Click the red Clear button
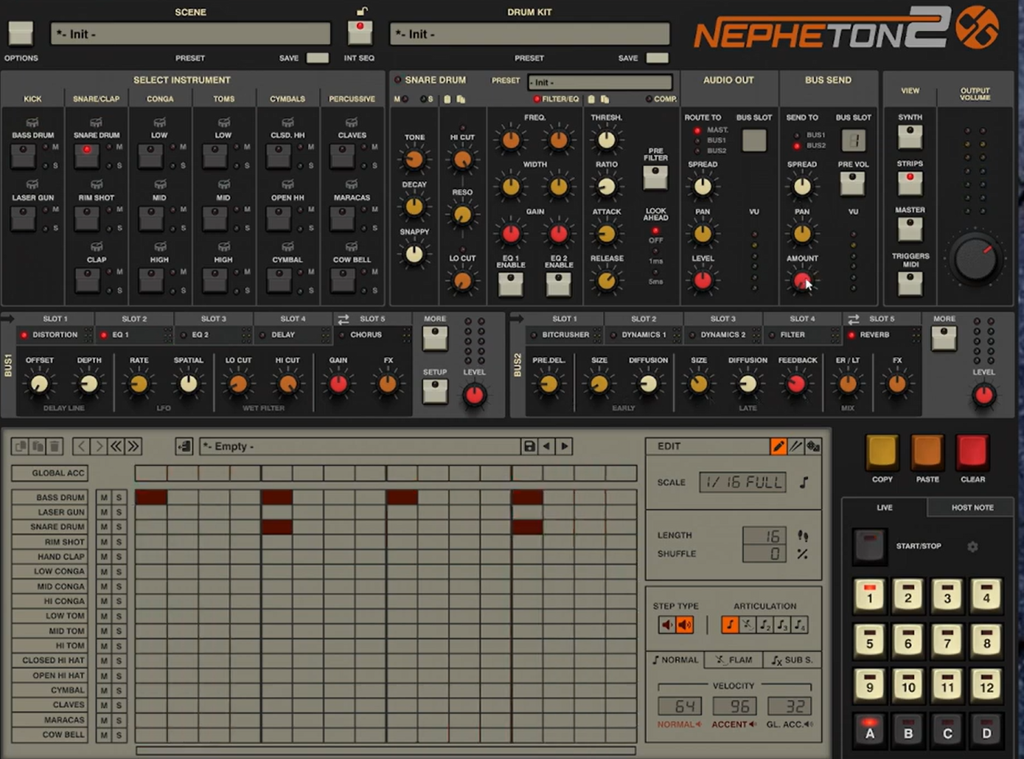Screen dimensions: 1024x759 coord(972,452)
